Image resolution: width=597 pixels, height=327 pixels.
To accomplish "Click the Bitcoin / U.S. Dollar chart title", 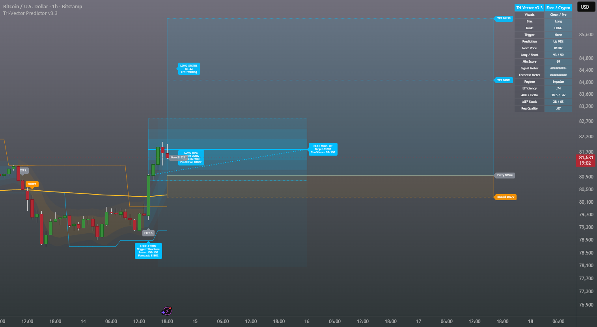I will tap(43, 6).
